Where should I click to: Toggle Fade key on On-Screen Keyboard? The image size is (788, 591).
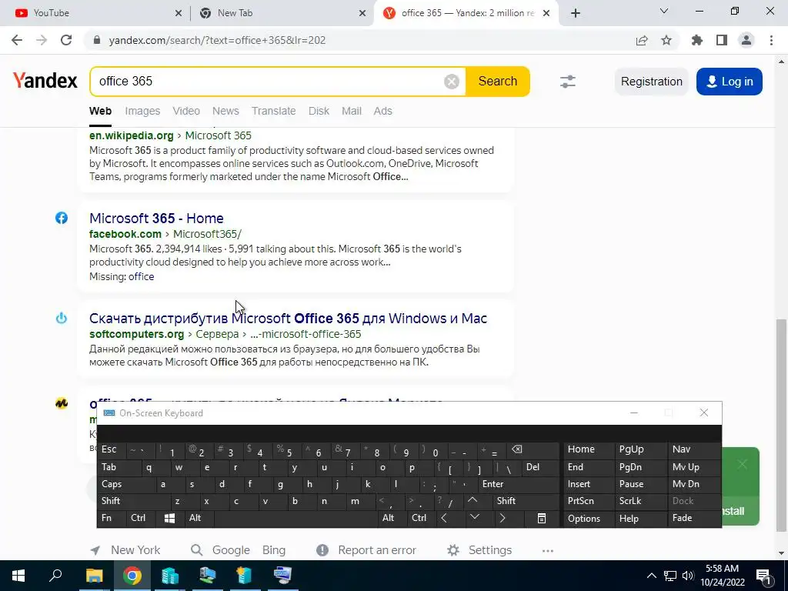pyautogui.click(x=694, y=518)
